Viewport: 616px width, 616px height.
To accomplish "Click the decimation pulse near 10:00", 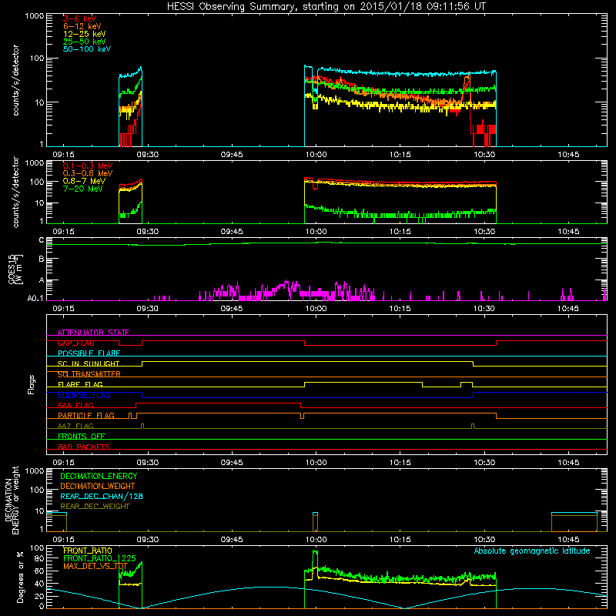I will tap(315, 522).
